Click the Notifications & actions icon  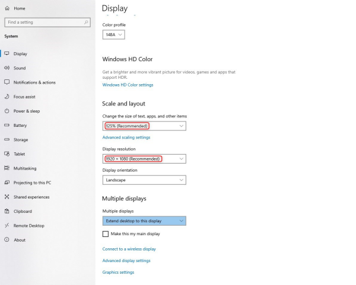(x=7, y=82)
